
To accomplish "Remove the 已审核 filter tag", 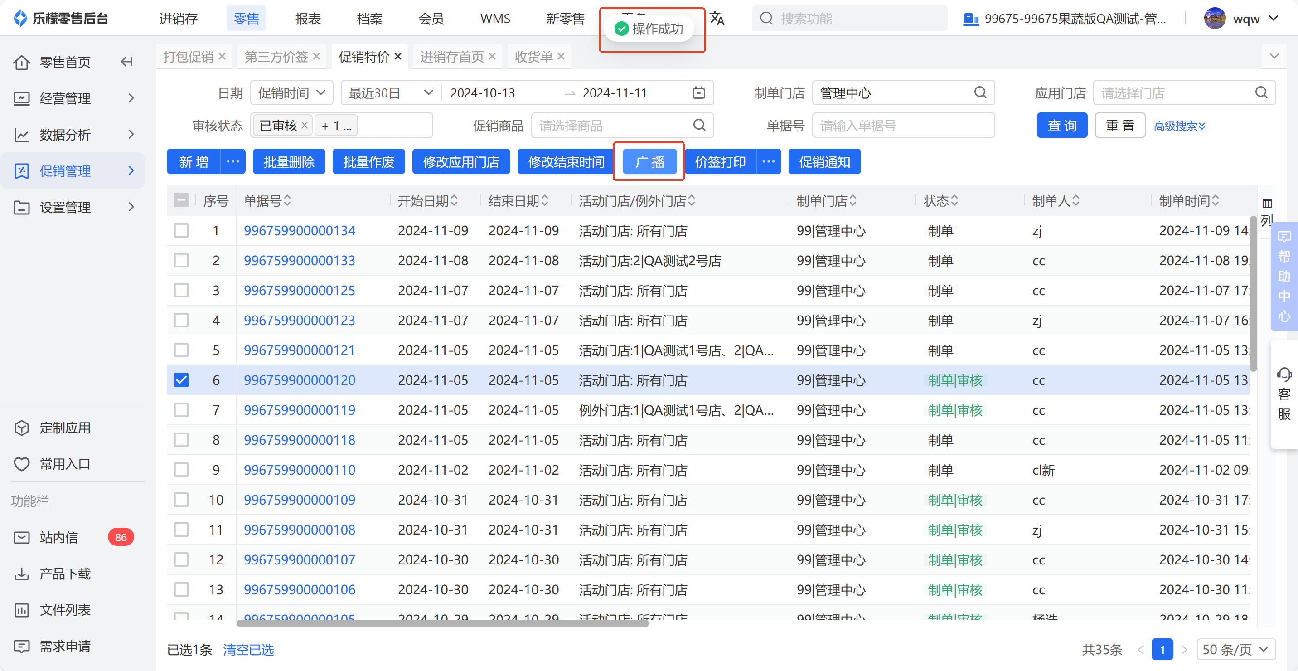I will (x=305, y=126).
